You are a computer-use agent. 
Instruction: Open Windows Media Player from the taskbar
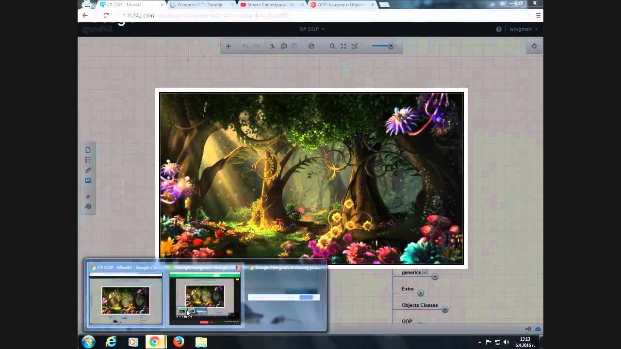[x=133, y=342]
